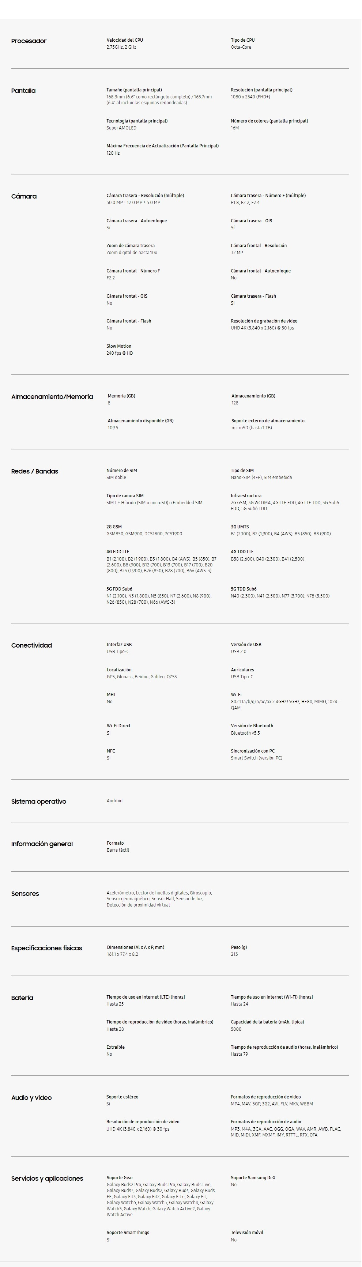Viewport: 362px width, 1267px height.
Task: Click the Sistema operativo heading
Action: (x=38, y=801)
